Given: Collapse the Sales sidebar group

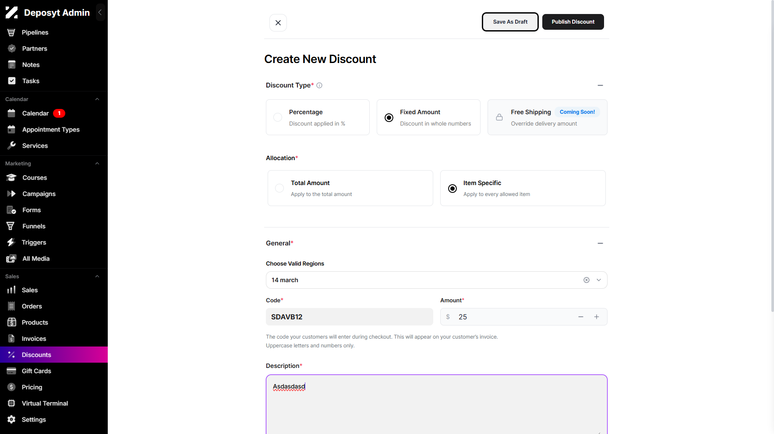Looking at the screenshot, I should (97, 276).
